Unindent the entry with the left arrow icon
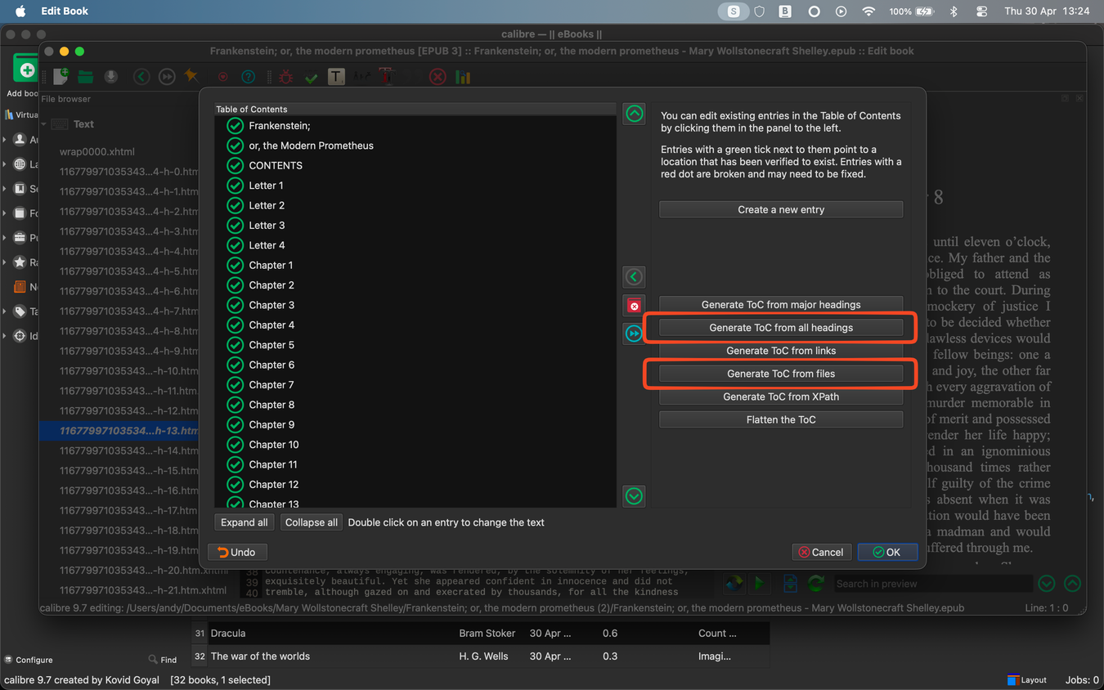 coord(634,277)
